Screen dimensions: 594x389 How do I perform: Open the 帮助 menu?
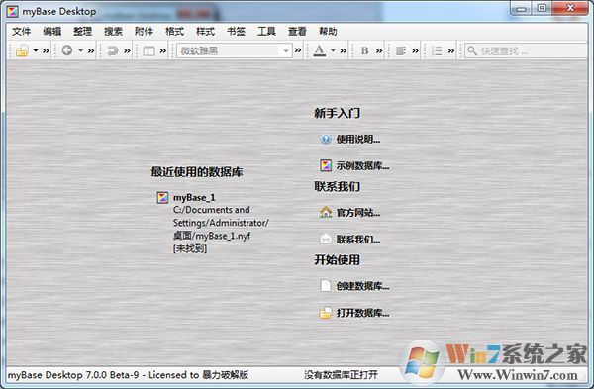[328, 32]
